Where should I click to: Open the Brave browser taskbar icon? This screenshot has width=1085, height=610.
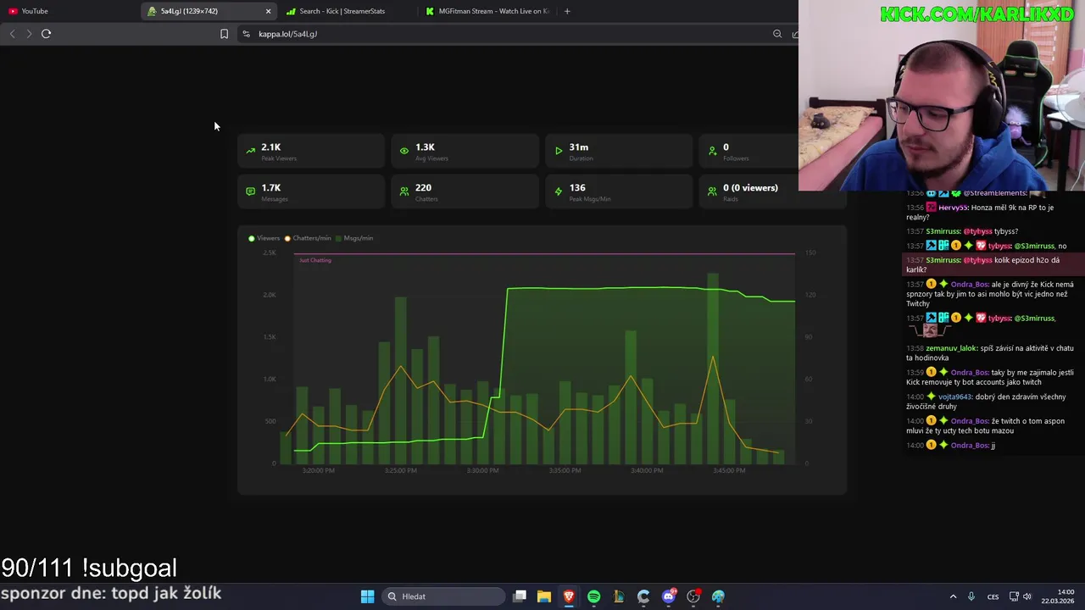tap(569, 596)
